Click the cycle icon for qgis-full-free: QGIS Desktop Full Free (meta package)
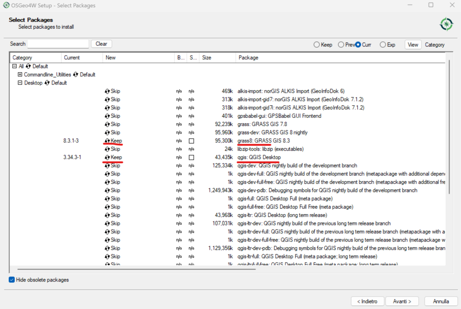Image resolution: width=461 pixels, height=309 pixels. 107,207
